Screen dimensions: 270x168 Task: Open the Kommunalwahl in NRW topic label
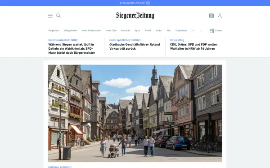tap(63, 40)
